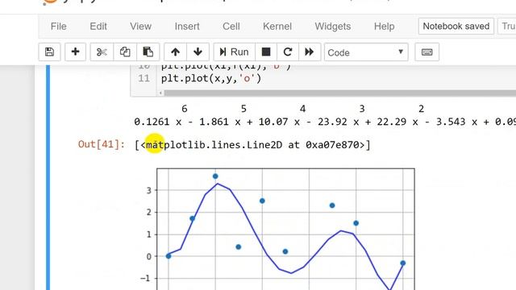Restart the kernel with the circular arrow icon
The image size is (516, 290).
tap(288, 52)
